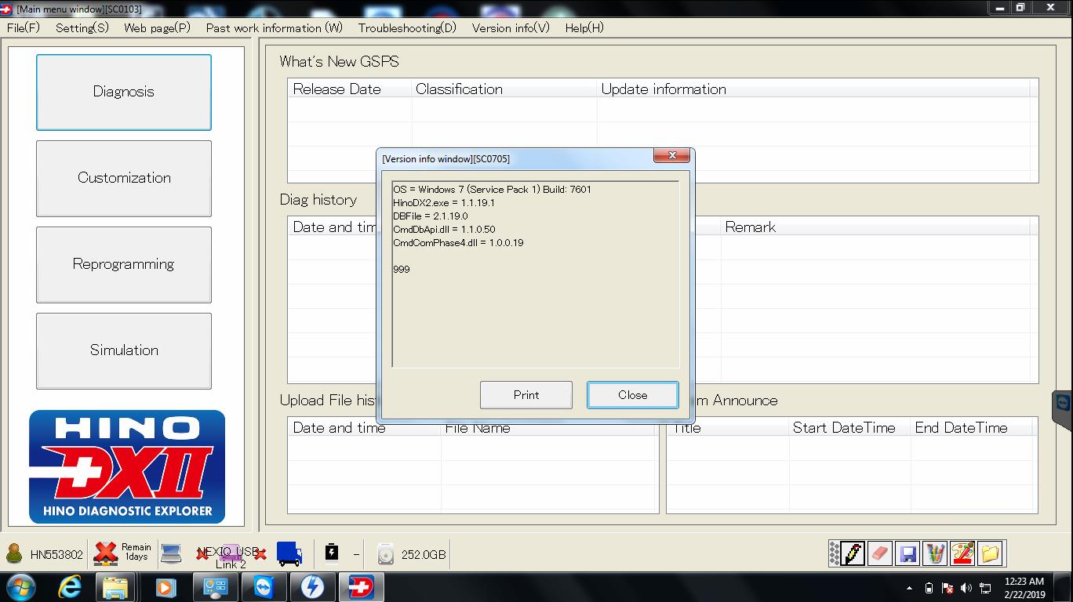Click the blue truck vehicle icon
The height and width of the screenshot is (602, 1073).
click(289, 553)
